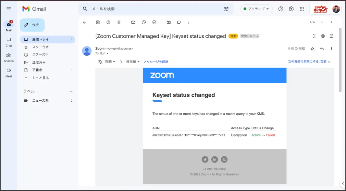This screenshot has height=191, width=346.
Task: Move the email to a folder
Action: point(169,22)
